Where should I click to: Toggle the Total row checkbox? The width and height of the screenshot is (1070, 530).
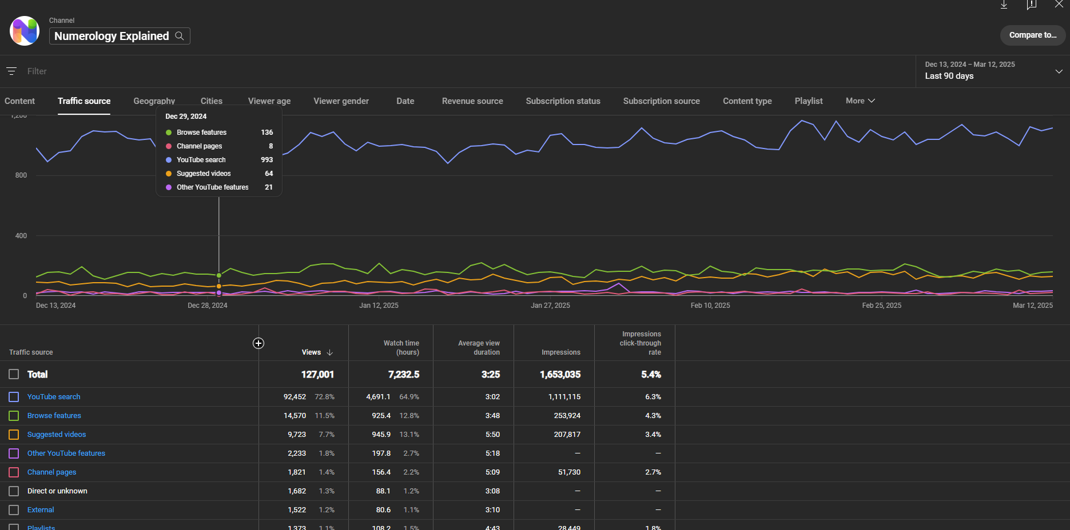pos(14,374)
